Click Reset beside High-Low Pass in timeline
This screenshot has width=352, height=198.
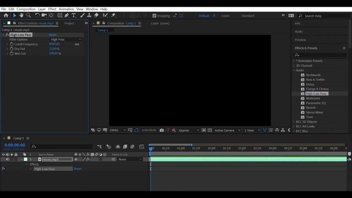point(78,169)
